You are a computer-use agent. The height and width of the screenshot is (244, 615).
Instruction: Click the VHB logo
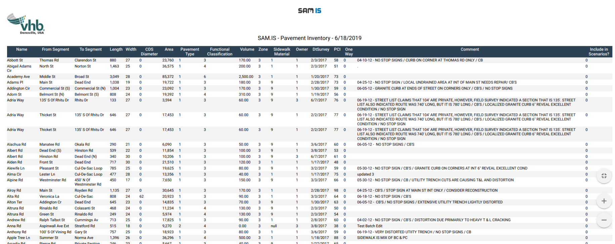coord(26,24)
